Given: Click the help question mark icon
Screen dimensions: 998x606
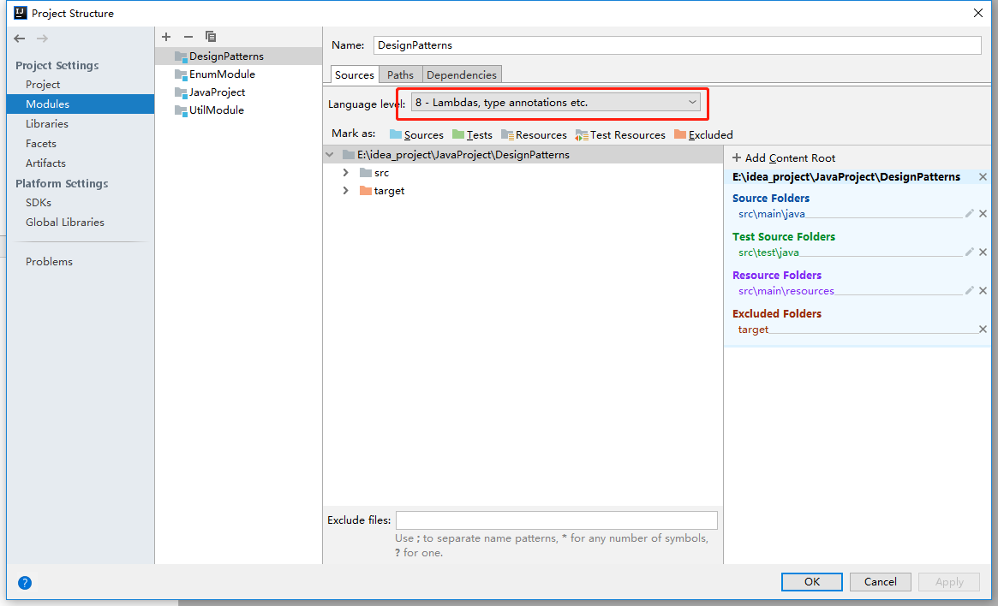Looking at the screenshot, I should [x=24, y=582].
